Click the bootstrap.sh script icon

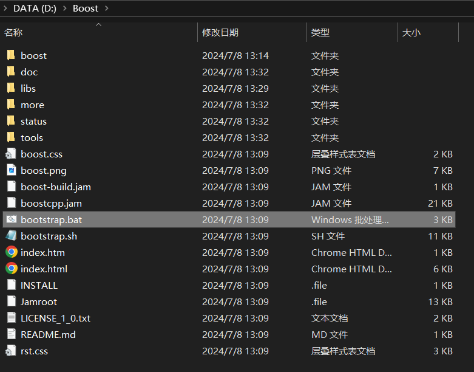12,235
